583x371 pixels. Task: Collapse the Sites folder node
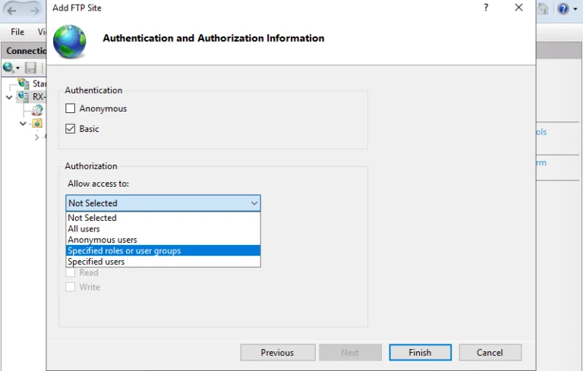tap(23, 123)
